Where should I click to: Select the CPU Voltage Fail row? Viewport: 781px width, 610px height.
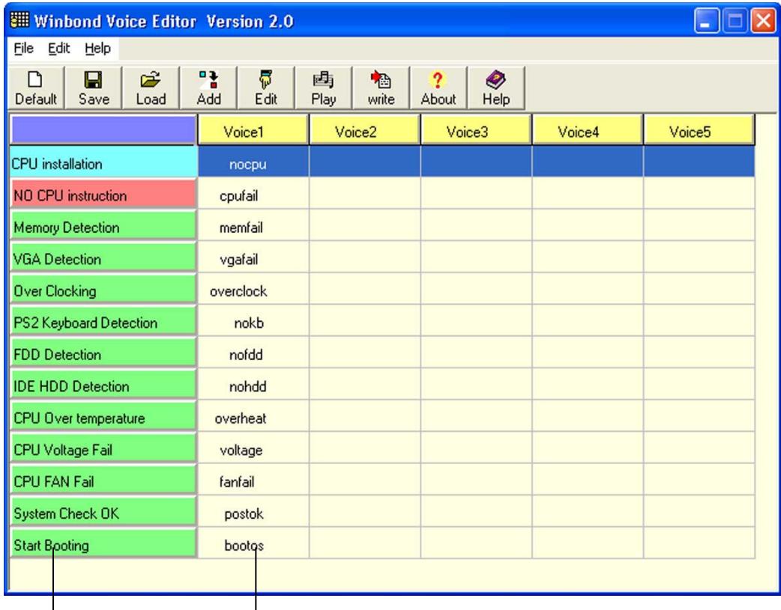pyautogui.click(x=103, y=449)
